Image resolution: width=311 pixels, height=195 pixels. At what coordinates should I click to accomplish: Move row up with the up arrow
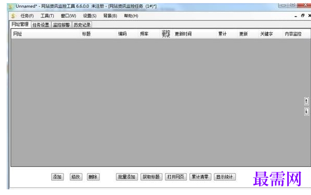(306, 101)
